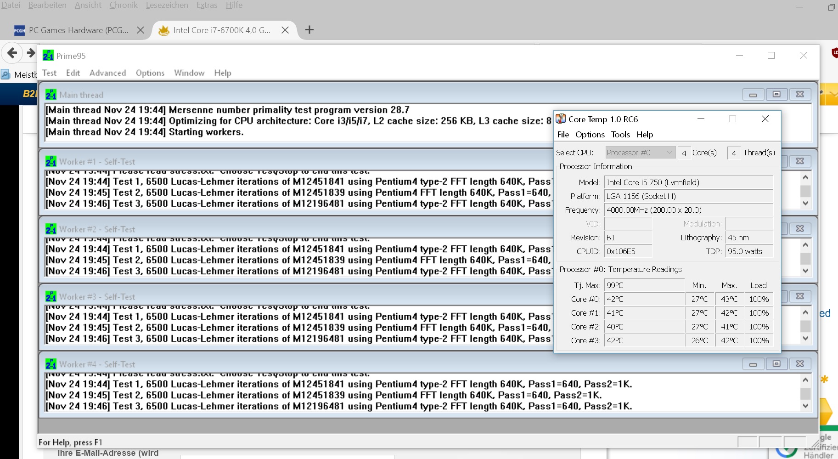Click the Worker #3 Self-Test window icon
Image resolution: width=838 pixels, height=459 pixels.
coord(51,297)
